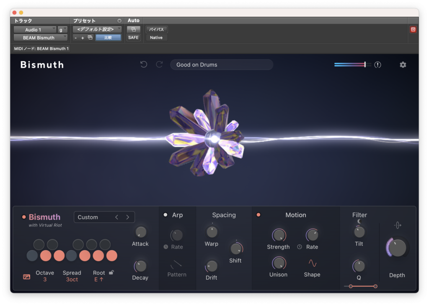Click the Attack knob
Image resolution: width=429 pixels, height=305 pixels.
point(141,232)
